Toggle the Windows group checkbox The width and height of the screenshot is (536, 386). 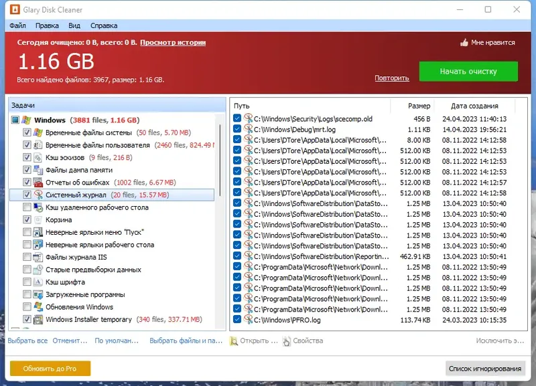[x=15, y=120]
